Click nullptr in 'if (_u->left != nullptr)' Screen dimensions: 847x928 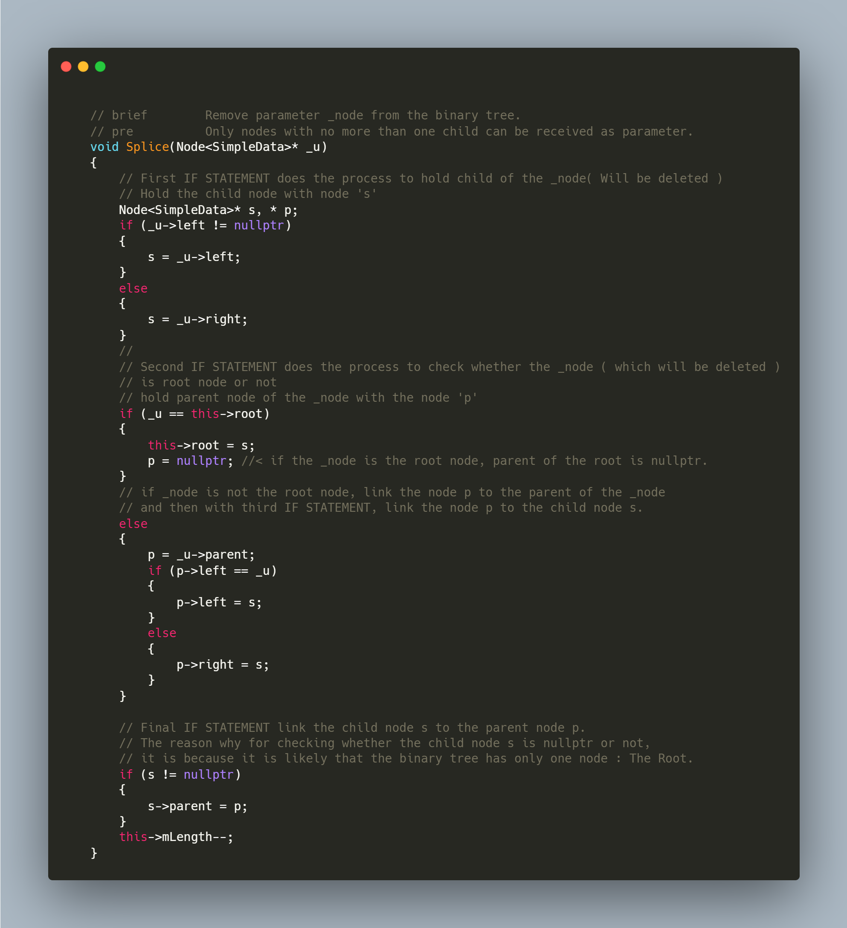[258, 226]
